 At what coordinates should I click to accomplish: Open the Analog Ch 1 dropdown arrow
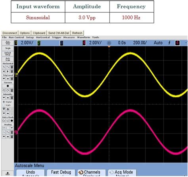point(12,128)
